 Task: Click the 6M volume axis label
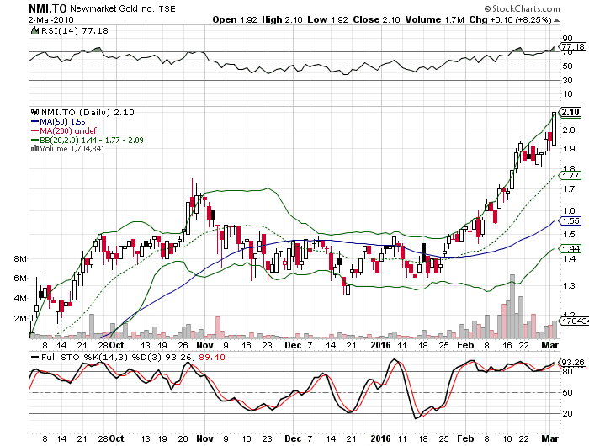(20, 278)
